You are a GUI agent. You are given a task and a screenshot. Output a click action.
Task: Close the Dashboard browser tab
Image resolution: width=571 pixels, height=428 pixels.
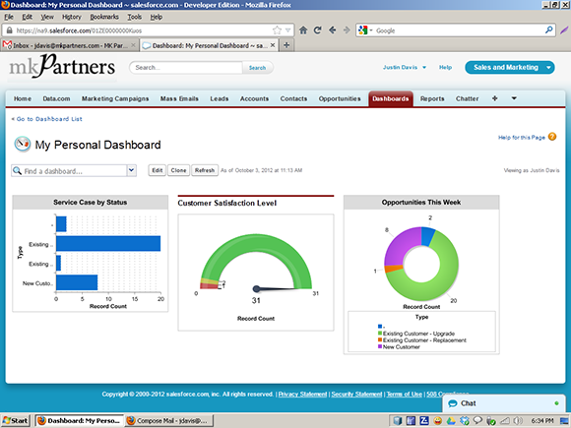[x=273, y=45]
